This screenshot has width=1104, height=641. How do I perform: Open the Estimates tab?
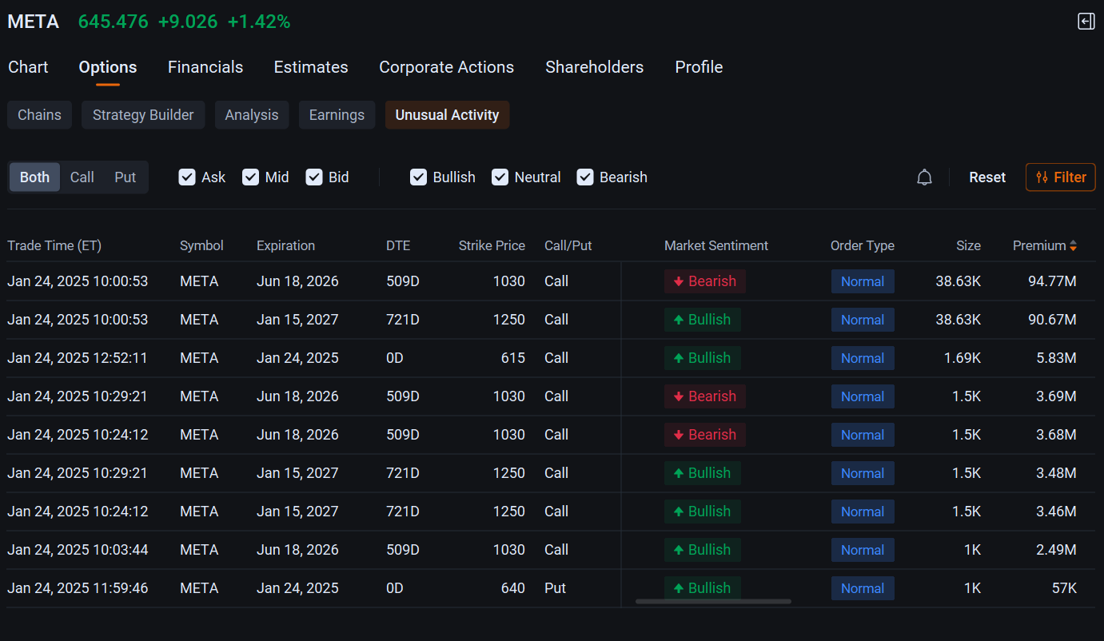click(311, 67)
